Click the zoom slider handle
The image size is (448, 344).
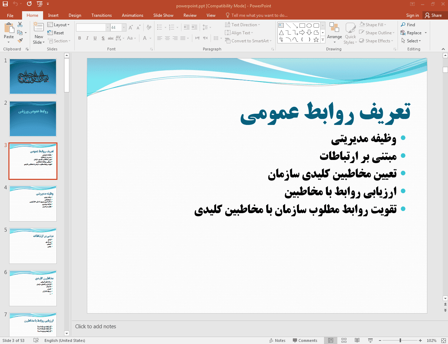click(400, 341)
